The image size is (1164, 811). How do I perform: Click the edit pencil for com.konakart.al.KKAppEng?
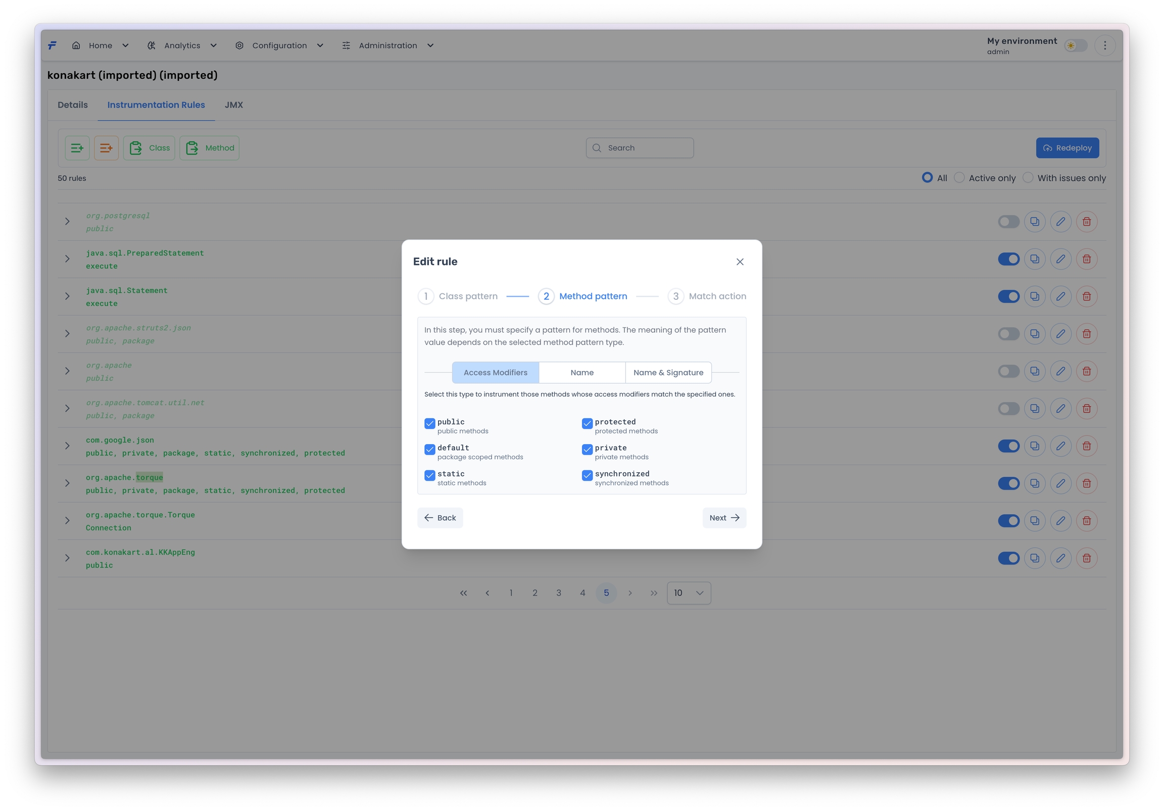pos(1060,558)
